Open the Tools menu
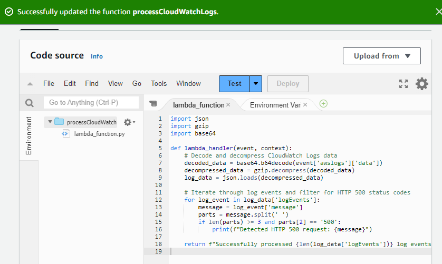442x264 pixels. click(x=159, y=83)
